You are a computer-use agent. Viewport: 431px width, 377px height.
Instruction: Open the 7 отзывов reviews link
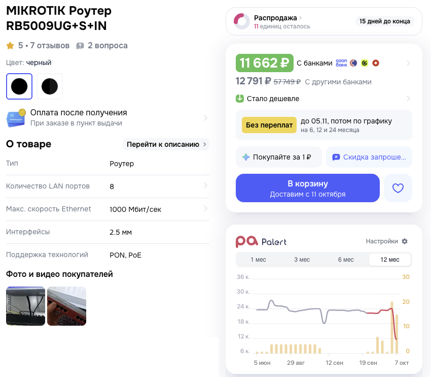[x=50, y=45]
